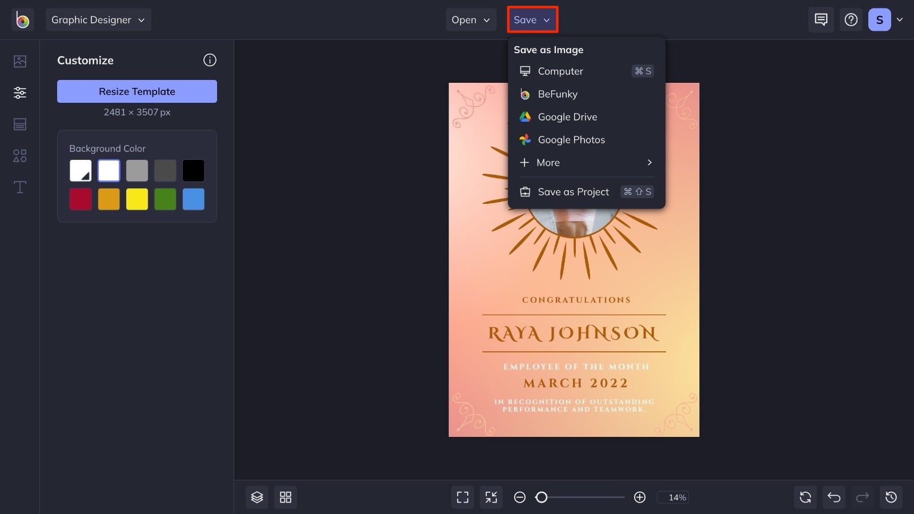Click the undo arrow icon
Image resolution: width=914 pixels, height=514 pixels.
coord(834,497)
